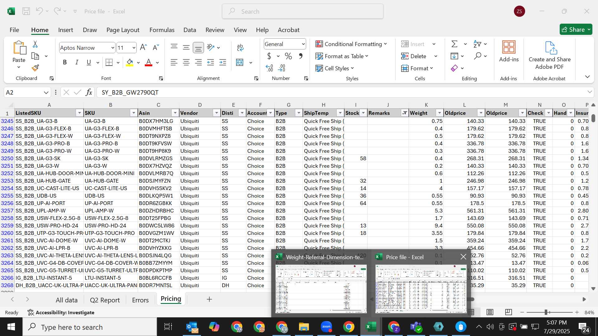Toggle Top Align vertical alignment
This screenshot has width=598, height=336.
(x=174, y=47)
